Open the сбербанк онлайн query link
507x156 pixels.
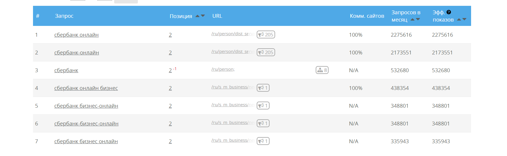pos(77,35)
